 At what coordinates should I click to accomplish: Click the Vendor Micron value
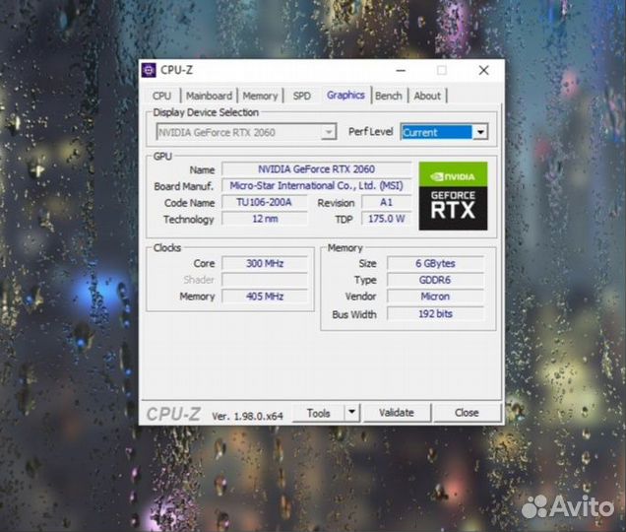click(x=435, y=297)
